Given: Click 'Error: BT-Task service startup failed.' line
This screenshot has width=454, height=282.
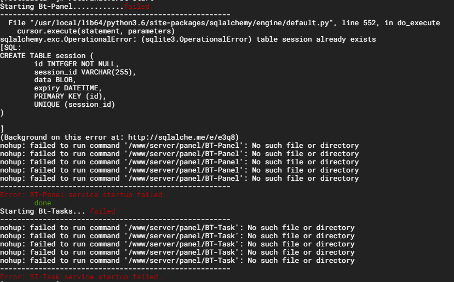Looking at the screenshot, I should click(x=81, y=277).
